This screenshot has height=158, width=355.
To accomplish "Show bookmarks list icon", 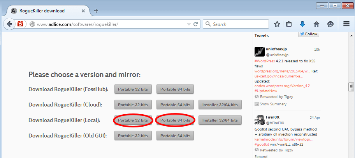I will click(x=289, y=24).
